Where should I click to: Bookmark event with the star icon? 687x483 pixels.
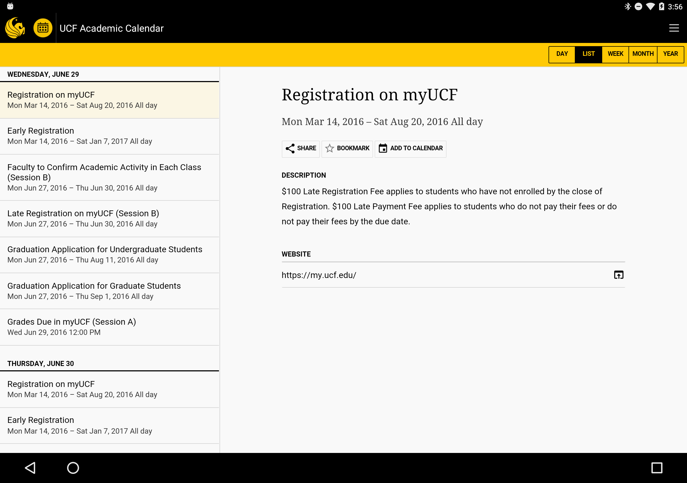[330, 149]
